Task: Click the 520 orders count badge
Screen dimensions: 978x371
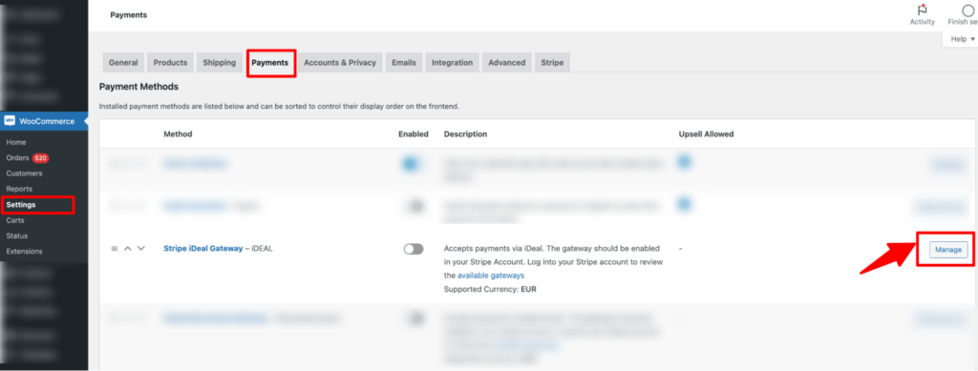Action: click(x=40, y=158)
